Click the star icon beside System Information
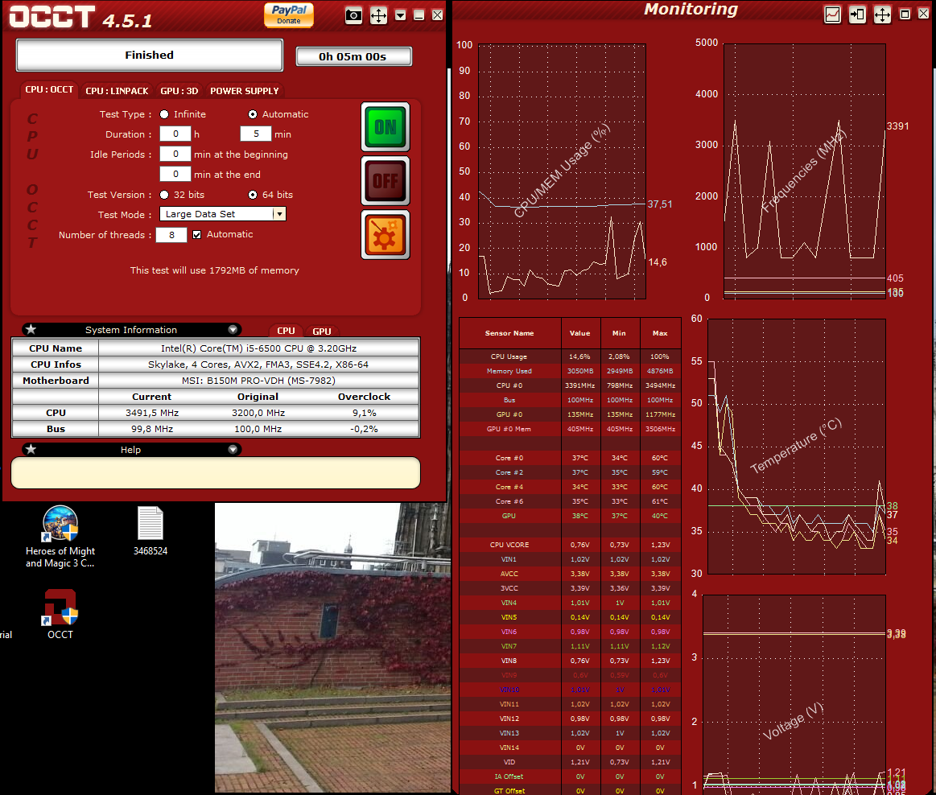936x795 pixels. pyautogui.click(x=31, y=329)
